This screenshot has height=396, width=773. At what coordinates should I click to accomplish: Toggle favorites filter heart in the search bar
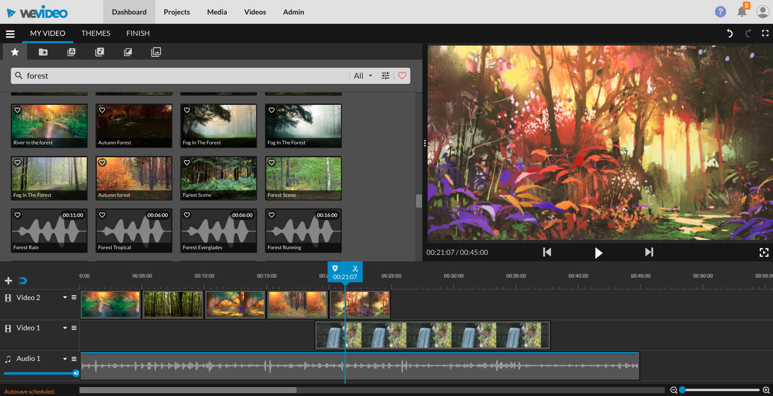[402, 76]
